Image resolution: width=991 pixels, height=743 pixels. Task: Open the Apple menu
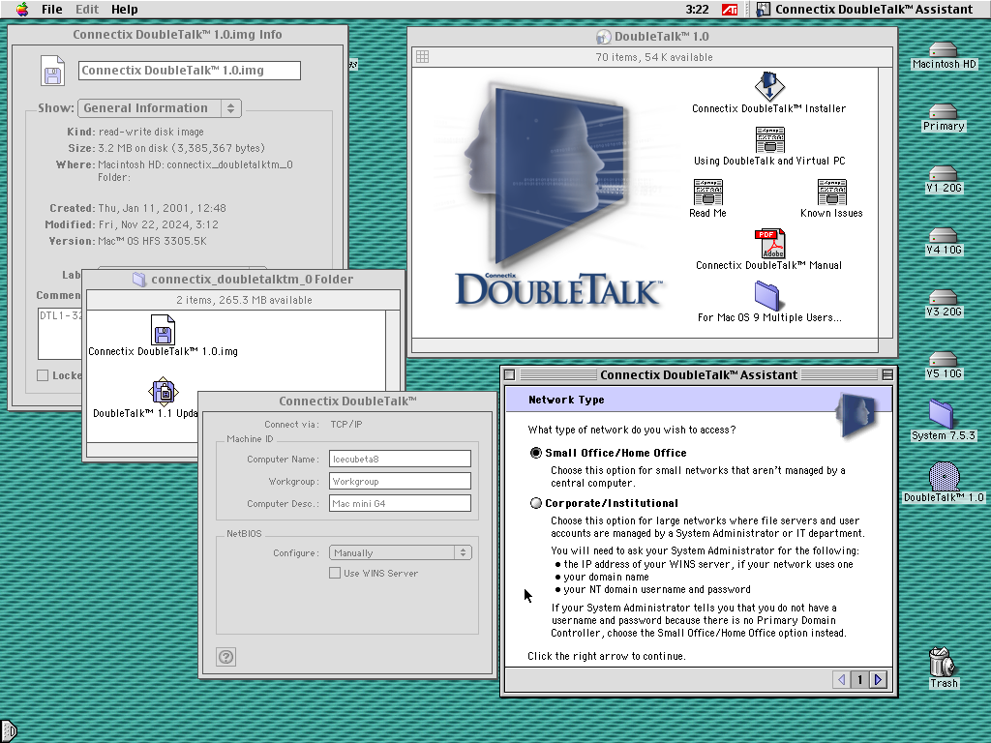click(x=22, y=9)
